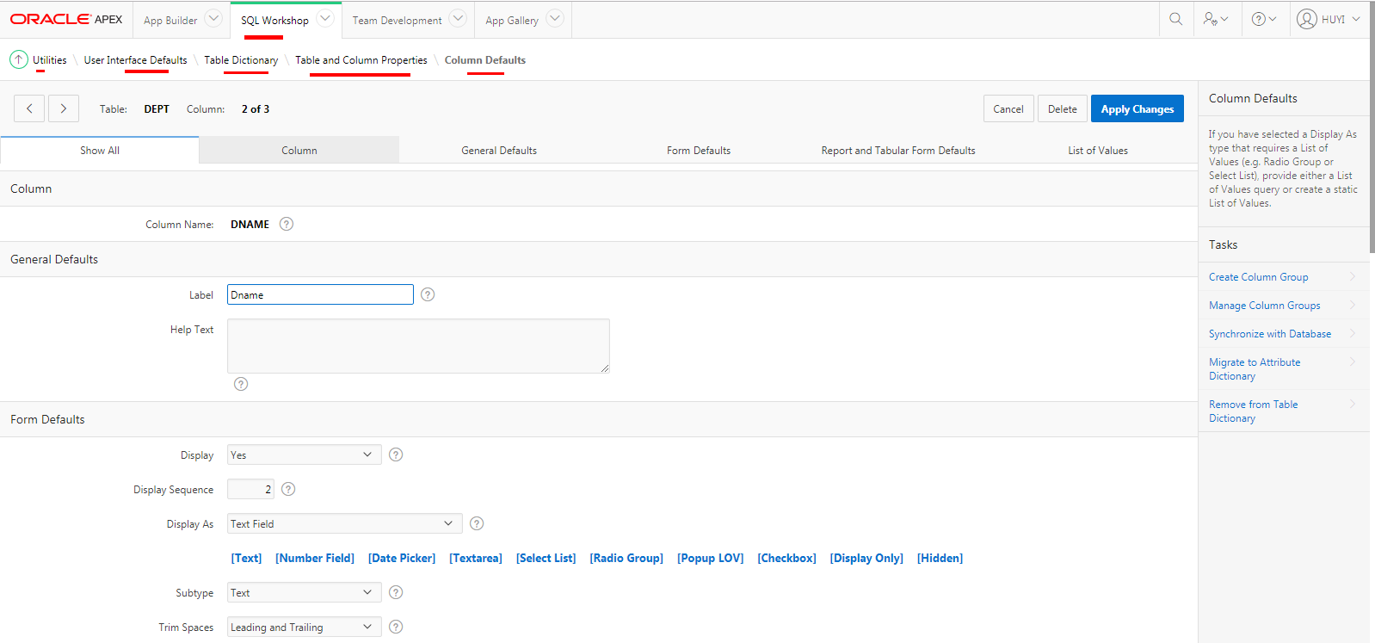Switch to the Form Defaults tab
The image size is (1375, 643).
pyautogui.click(x=698, y=151)
